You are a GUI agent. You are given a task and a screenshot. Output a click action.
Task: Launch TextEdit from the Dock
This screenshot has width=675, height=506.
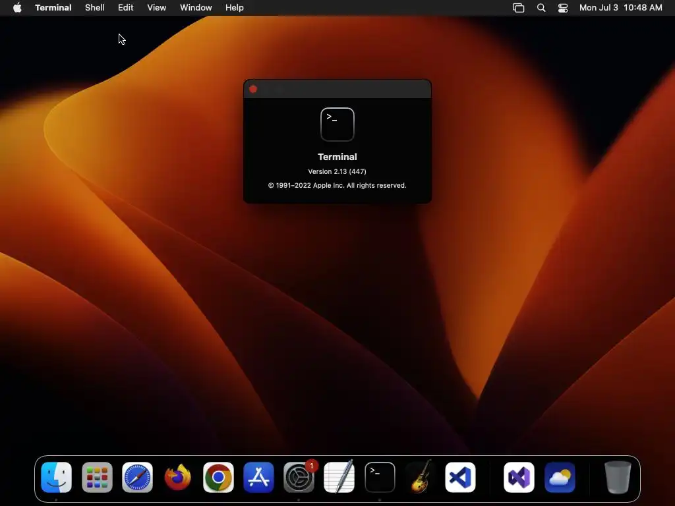(339, 477)
